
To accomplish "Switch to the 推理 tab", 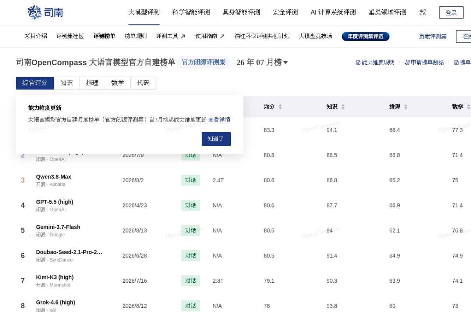I will (x=92, y=83).
